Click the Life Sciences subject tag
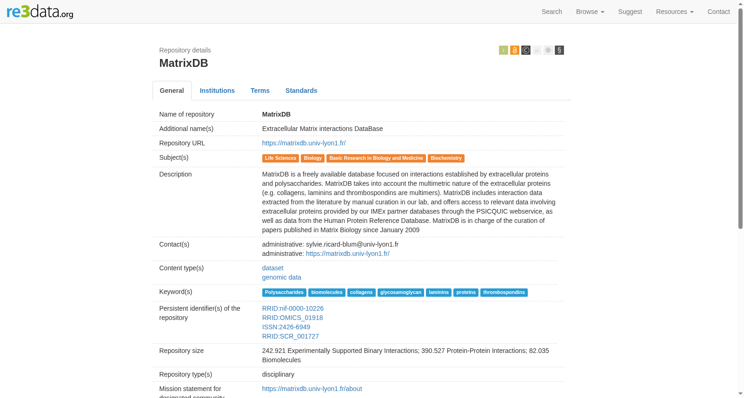744x398 pixels. (280, 158)
